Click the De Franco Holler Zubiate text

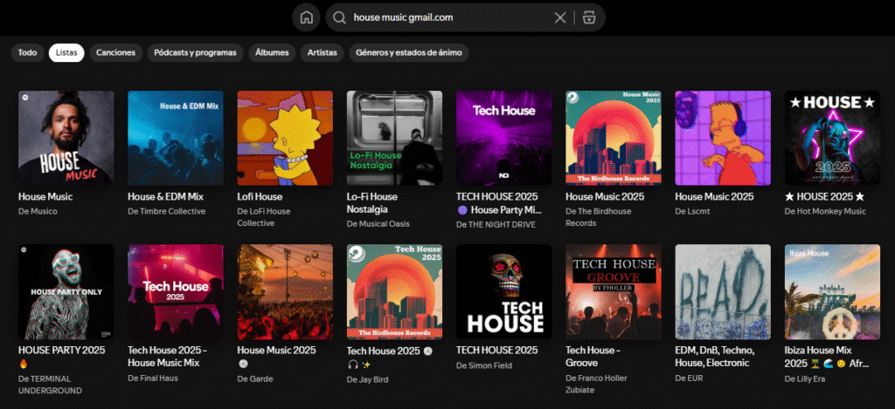click(596, 384)
